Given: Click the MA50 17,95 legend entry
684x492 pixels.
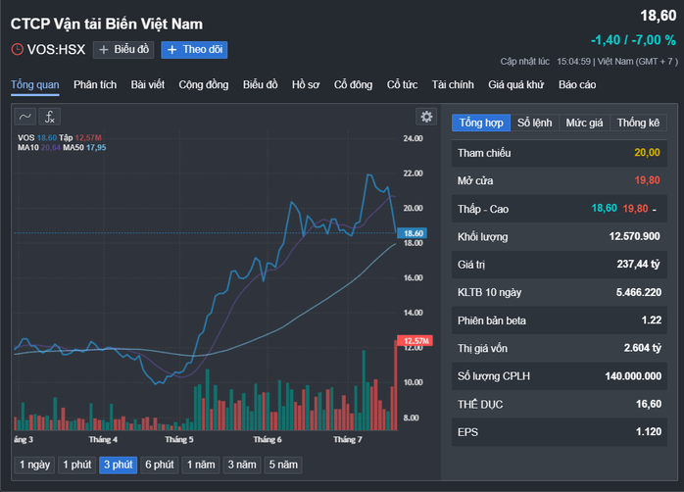Looking at the screenshot, I should [84, 148].
